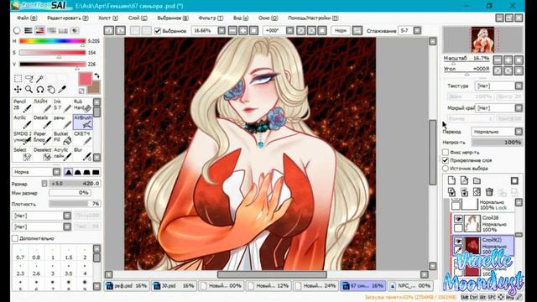Show the color wheel panel

(17, 30)
